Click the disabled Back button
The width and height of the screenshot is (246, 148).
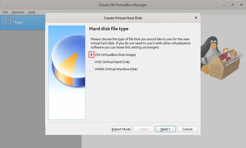coord(143,129)
